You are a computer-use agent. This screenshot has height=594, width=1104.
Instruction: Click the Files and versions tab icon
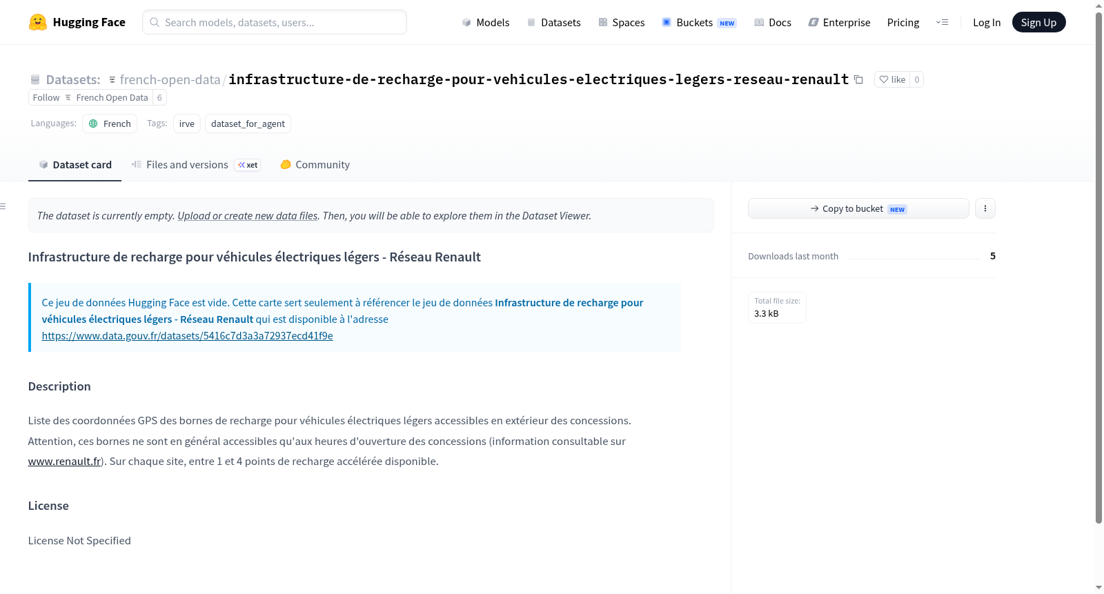tap(137, 164)
